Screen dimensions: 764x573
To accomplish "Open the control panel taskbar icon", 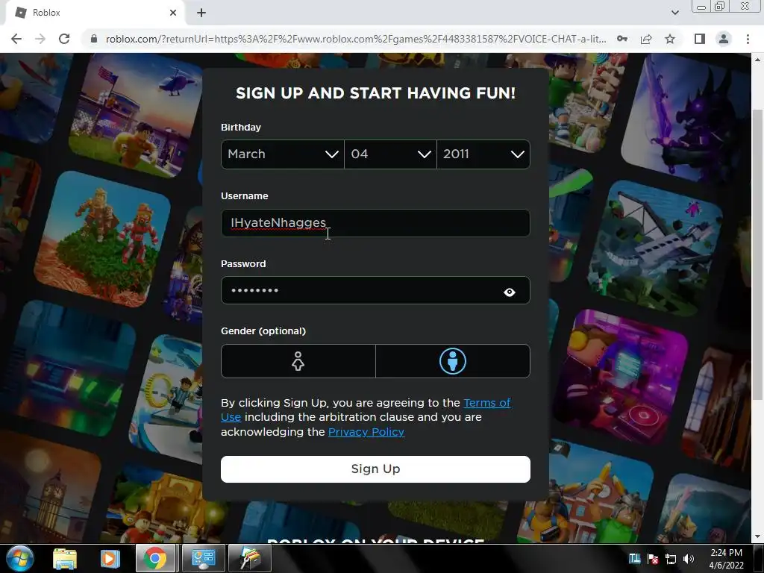I will pos(204,558).
